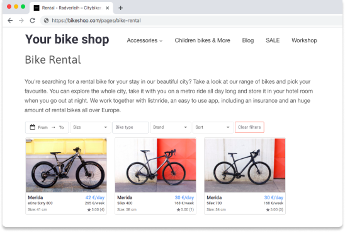Click the address bar URL
The height and width of the screenshot is (232, 345).
point(96,21)
